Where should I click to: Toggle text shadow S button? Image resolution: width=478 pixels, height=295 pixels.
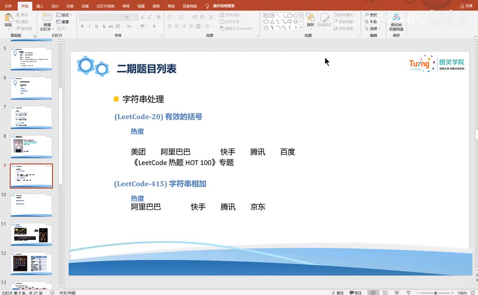click(104, 26)
